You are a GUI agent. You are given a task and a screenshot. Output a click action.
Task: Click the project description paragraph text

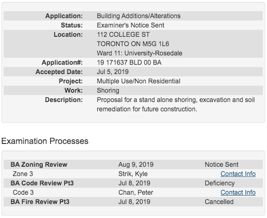click(x=176, y=104)
